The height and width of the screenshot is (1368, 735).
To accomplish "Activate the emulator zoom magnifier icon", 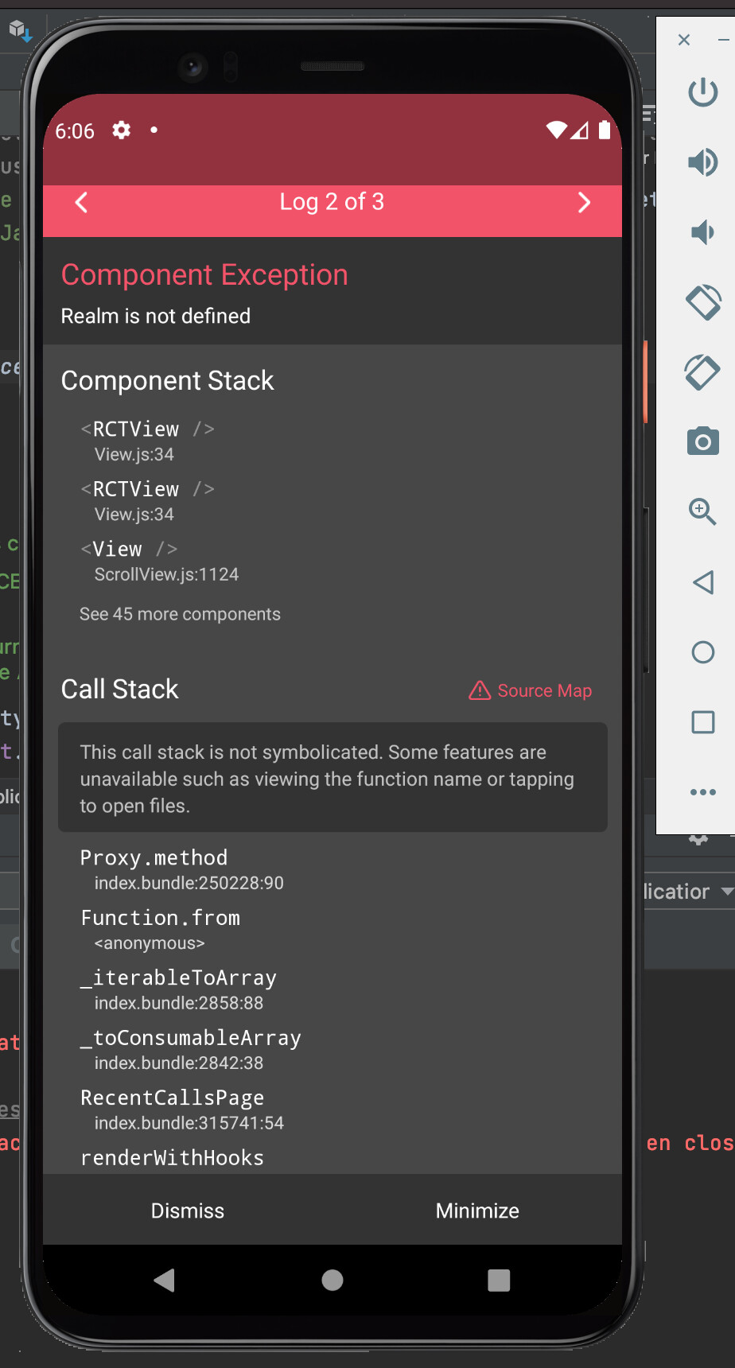I will (x=702, y=511).
